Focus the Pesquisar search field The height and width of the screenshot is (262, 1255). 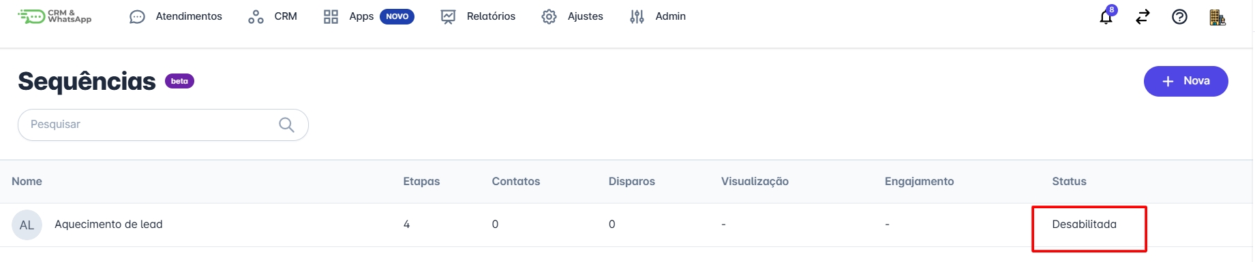coord(163,125)
